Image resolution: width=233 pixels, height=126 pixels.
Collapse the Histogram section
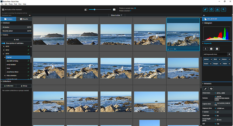[203, 23]
